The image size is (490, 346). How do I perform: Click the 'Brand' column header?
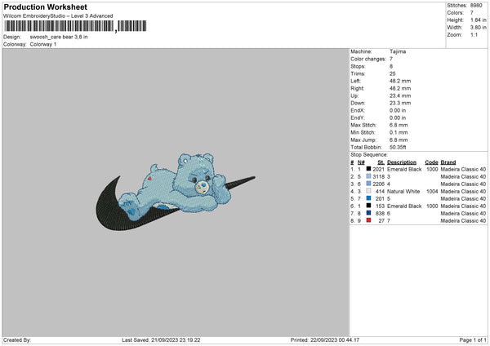coord(448,162)
